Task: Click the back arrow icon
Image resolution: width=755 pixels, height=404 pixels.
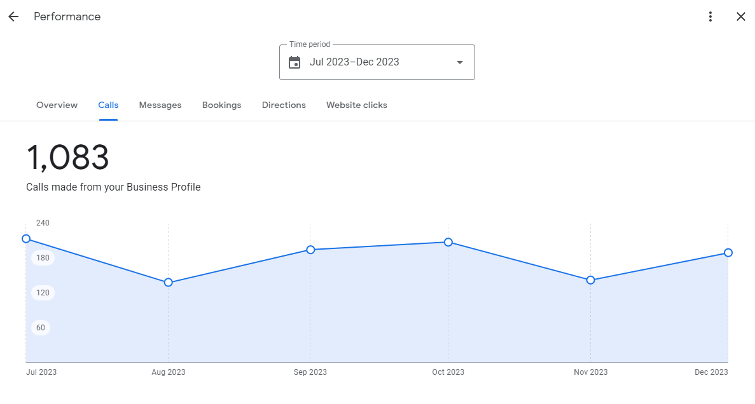Action: point(13,17)
